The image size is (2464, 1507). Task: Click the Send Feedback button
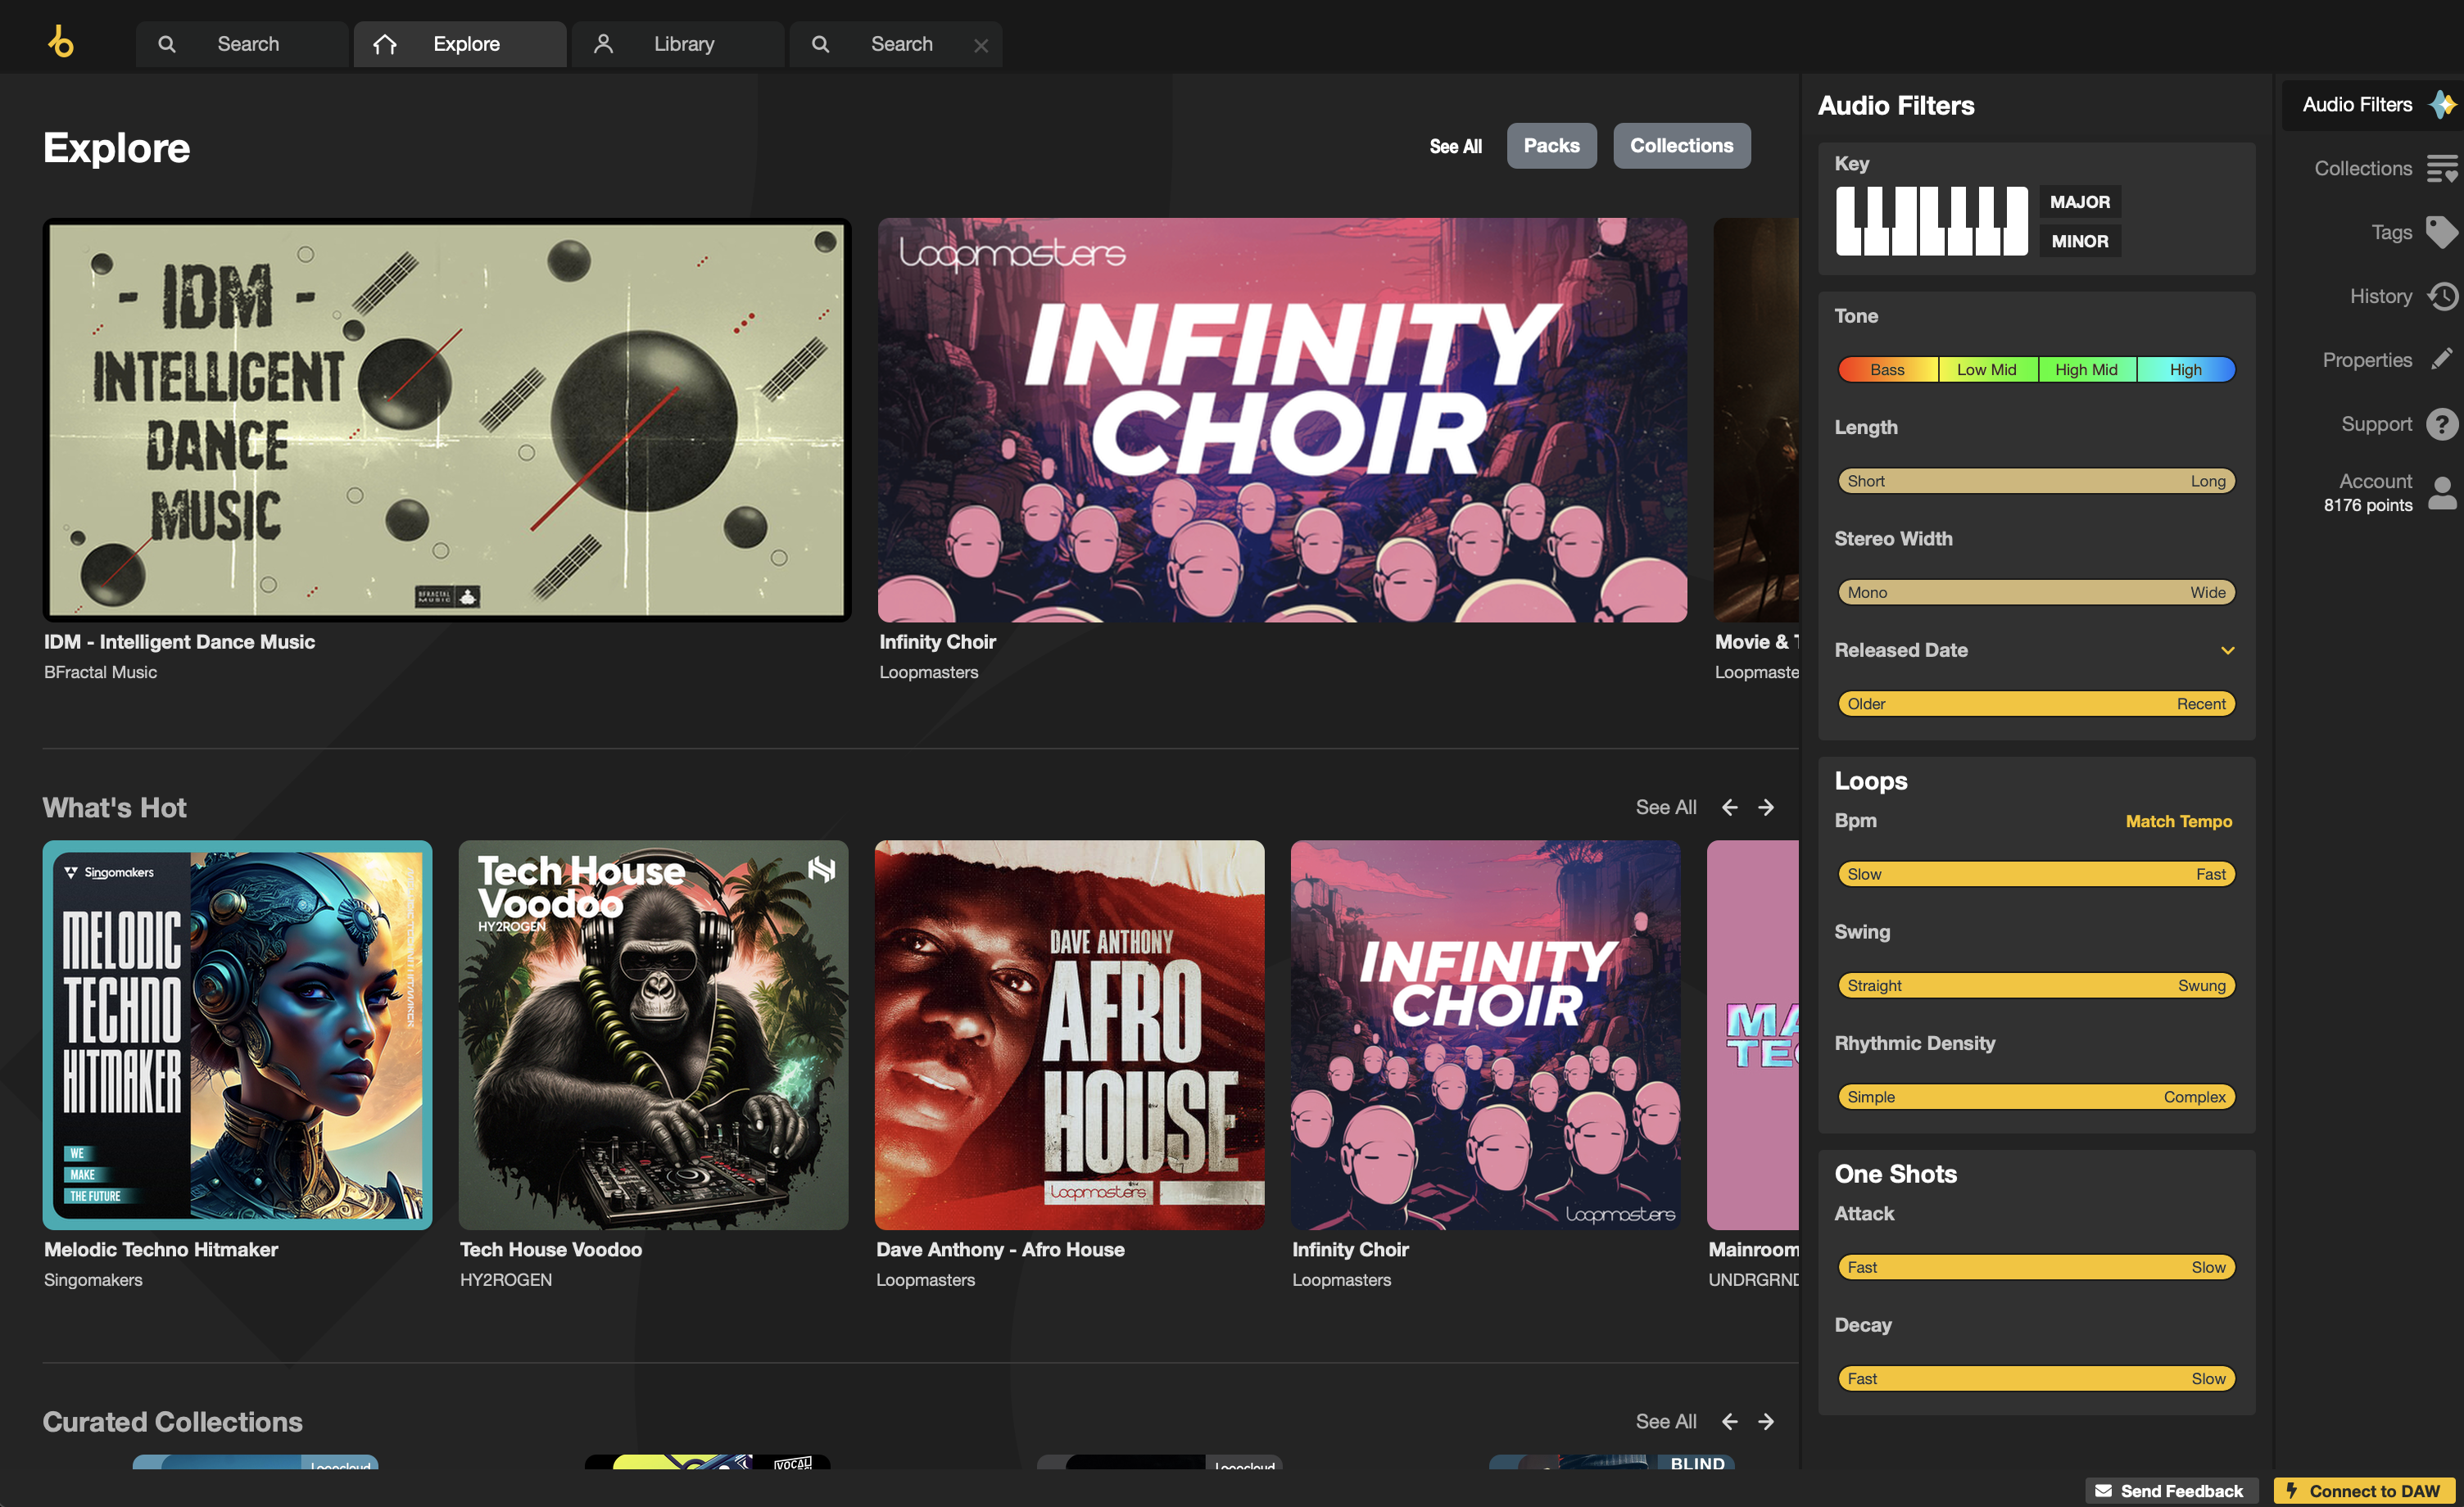click(x=2170, y=1490)
